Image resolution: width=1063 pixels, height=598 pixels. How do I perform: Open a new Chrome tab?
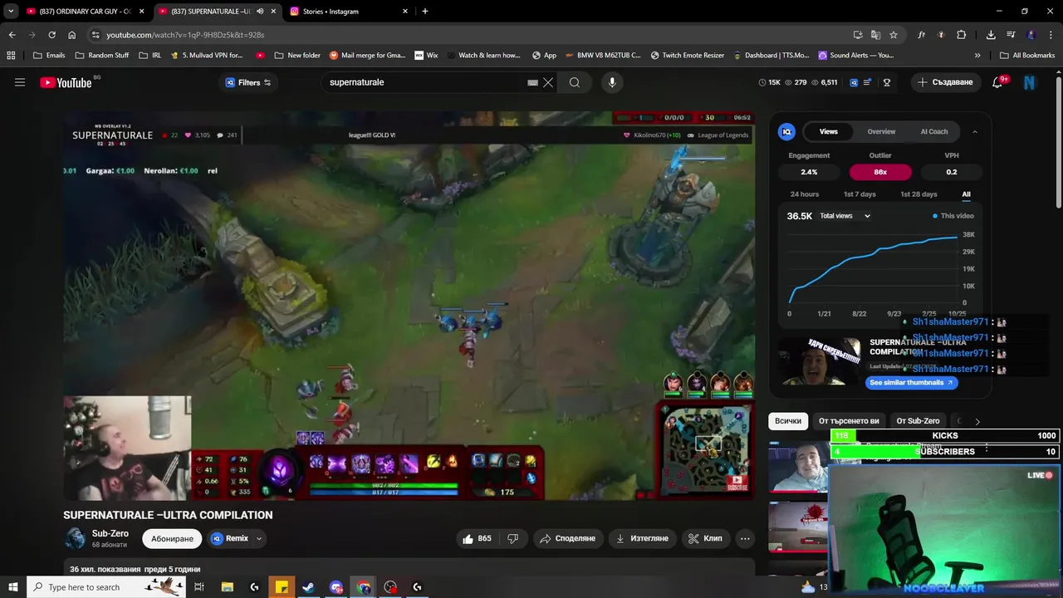pos(425,12)
